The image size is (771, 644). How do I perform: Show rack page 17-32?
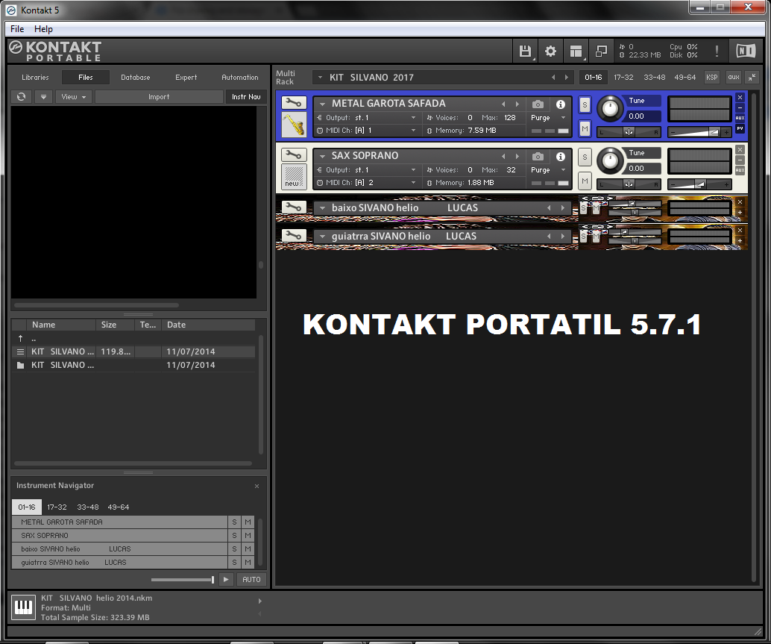pyautogui.click(x=623, y=78)
